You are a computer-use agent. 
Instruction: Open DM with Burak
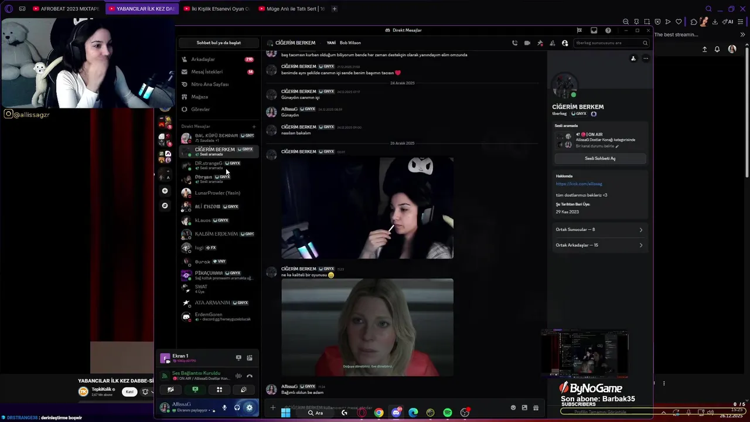(x=218, y=261)
